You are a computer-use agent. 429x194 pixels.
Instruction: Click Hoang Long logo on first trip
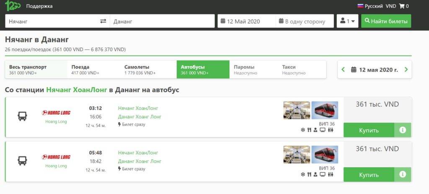coord(56,113)
